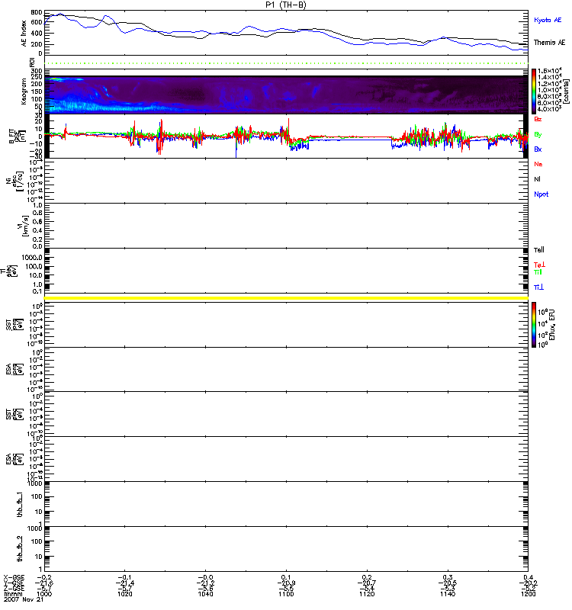The image size is (572, 610).
Task: Select the blue Bx legend label
Action: tap(538, 149)
